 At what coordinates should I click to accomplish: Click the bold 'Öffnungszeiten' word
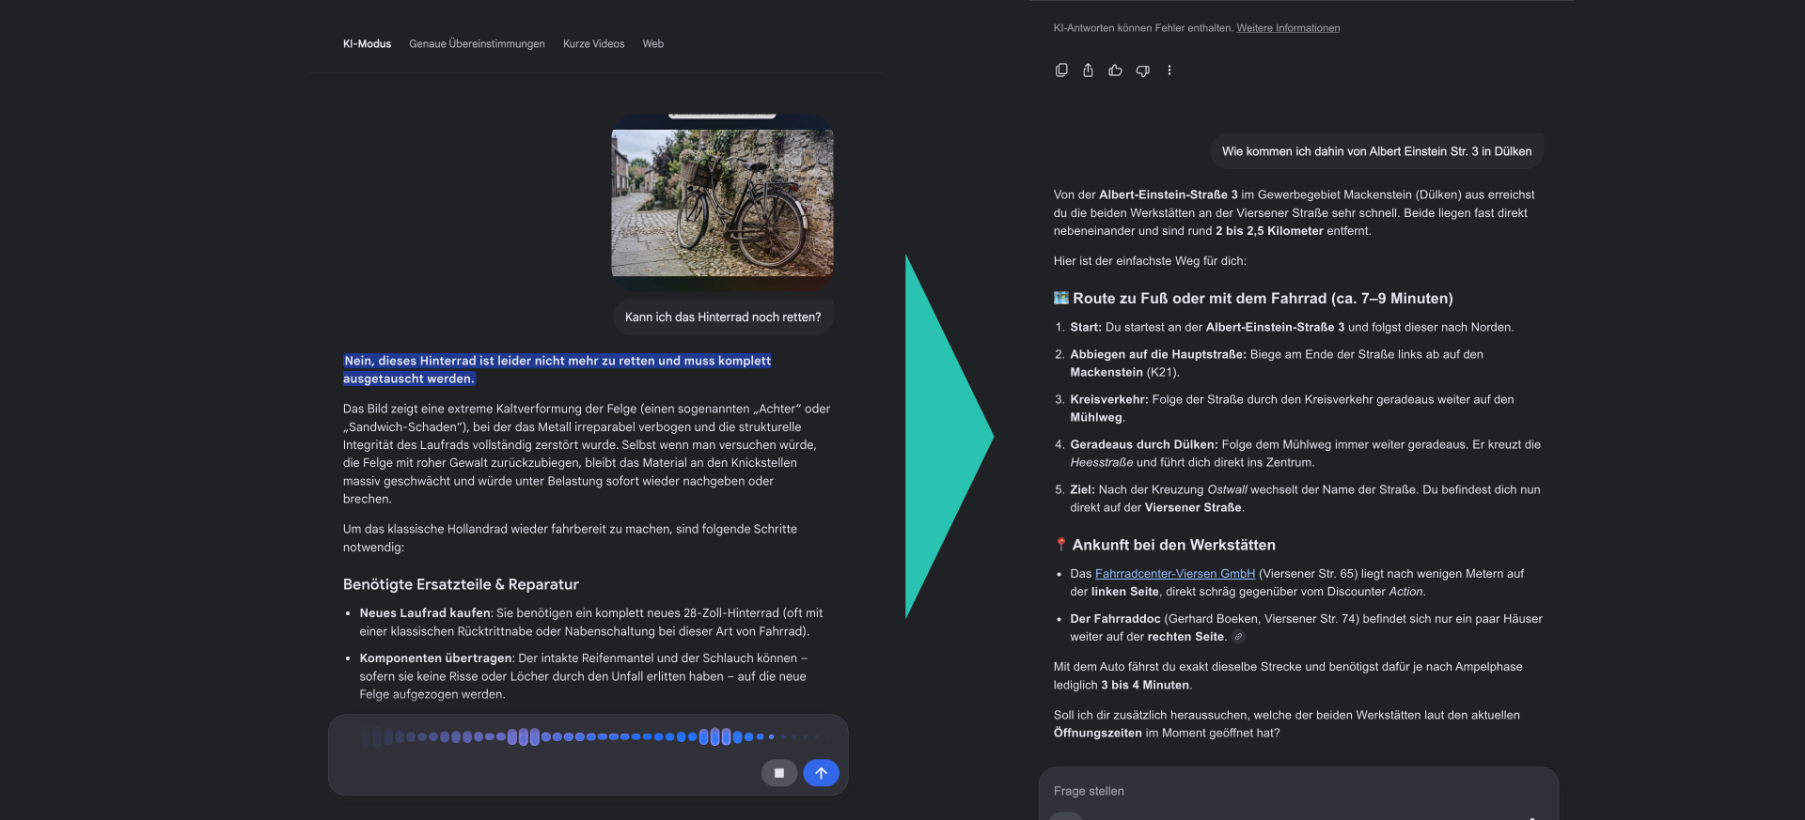coord(1097,734)
